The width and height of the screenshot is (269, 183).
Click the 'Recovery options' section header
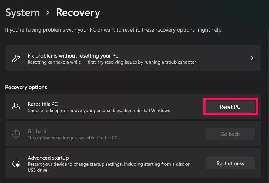coord(26,87)
